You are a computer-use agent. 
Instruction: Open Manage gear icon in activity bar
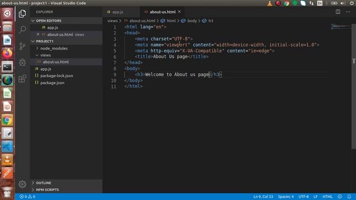tap(22, 184)
